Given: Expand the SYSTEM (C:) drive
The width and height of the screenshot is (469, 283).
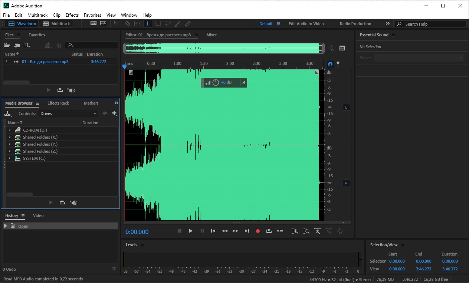Looking at the screenshot, I should click(x=9, y=158).
